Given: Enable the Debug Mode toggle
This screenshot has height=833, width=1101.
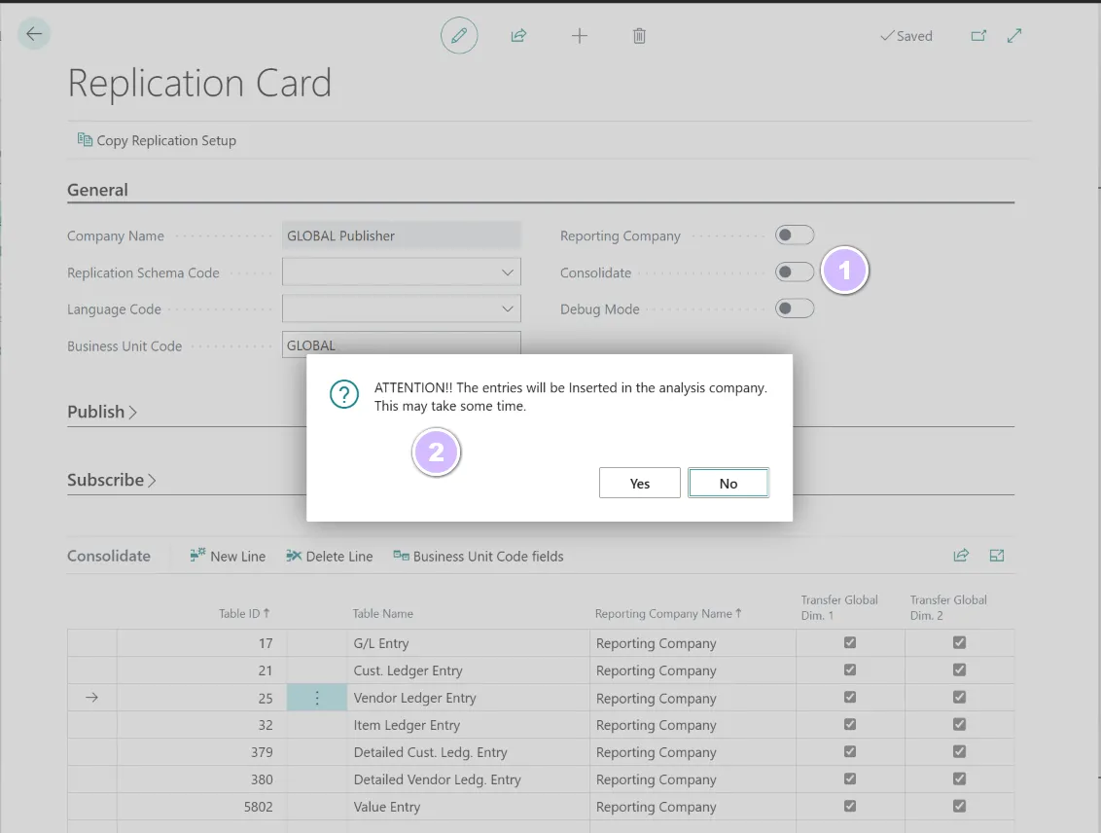Looking at the screenshot, I should (794, 308).
